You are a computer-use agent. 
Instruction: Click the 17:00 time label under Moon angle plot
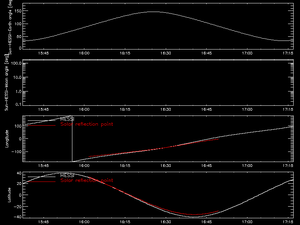247,109
